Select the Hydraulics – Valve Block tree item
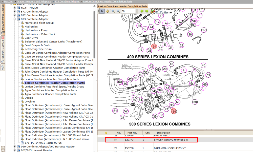Screen dimensions: 253x152 [x=40, y=34]
